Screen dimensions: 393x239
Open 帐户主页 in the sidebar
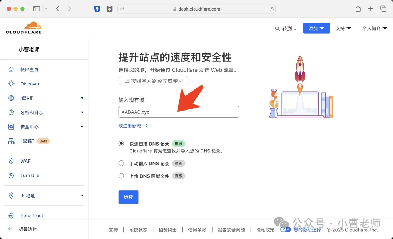point(29,69)
